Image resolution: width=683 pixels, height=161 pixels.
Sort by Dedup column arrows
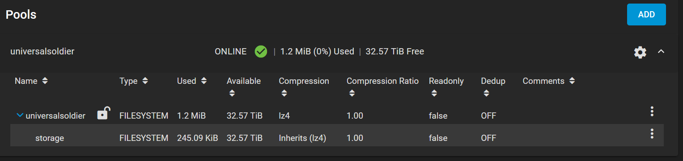(x=486, y=93)
